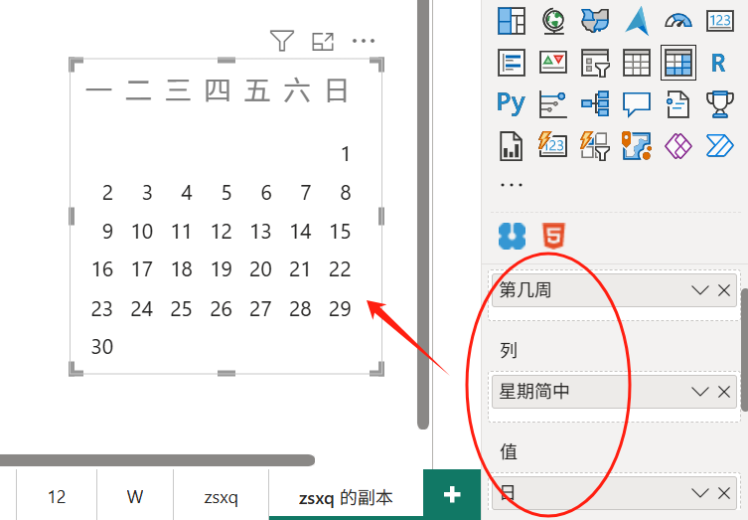Viewport: 748px width, 520px height.
Task: Click the matrix cell showing 26
Action: [222, 309]
